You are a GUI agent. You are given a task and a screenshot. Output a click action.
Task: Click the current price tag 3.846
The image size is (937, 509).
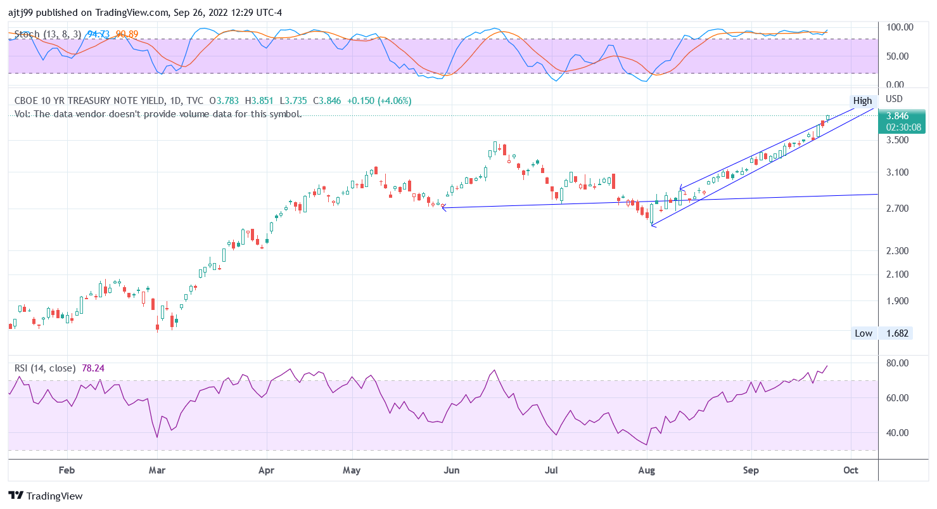point(898,116)
